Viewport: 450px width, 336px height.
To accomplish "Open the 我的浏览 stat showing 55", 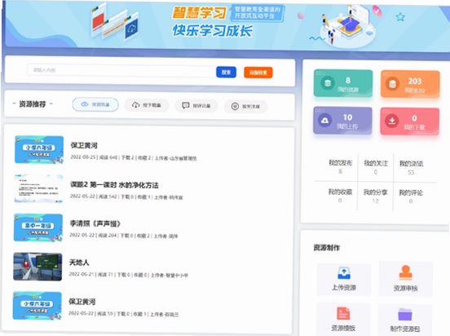I will click(x=411, y=168).
